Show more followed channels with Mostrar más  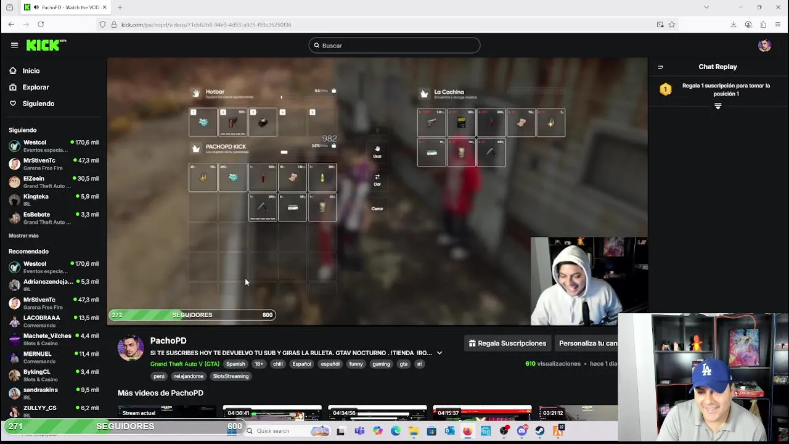[23, 236]
